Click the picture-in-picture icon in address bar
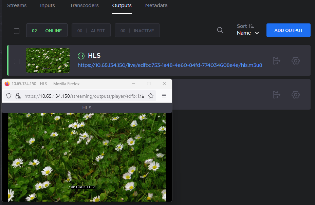This screenshot has height=205, width=315. (141, 96)
